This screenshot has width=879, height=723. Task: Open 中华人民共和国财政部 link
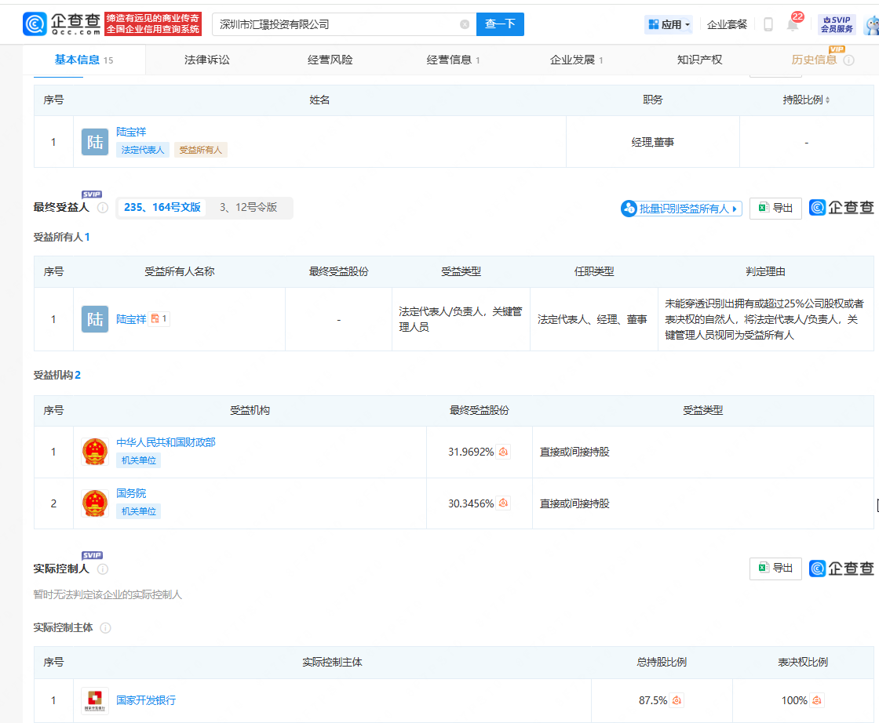pyautogui.click(x=166, y=442)
